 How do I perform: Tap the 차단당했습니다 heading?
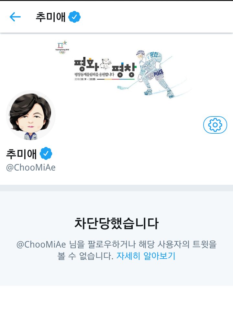[x=116, y=223]
